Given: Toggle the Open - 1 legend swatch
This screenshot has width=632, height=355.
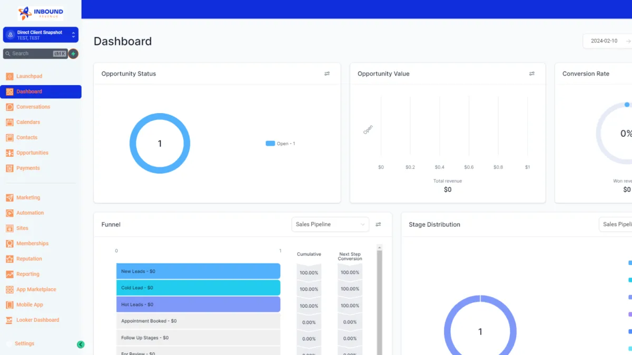Looking at the screenshot, I should coord(270,144).
